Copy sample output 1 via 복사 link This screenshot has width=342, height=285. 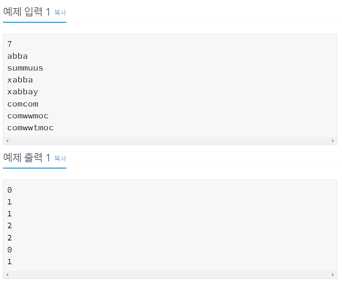click(60, 158)
